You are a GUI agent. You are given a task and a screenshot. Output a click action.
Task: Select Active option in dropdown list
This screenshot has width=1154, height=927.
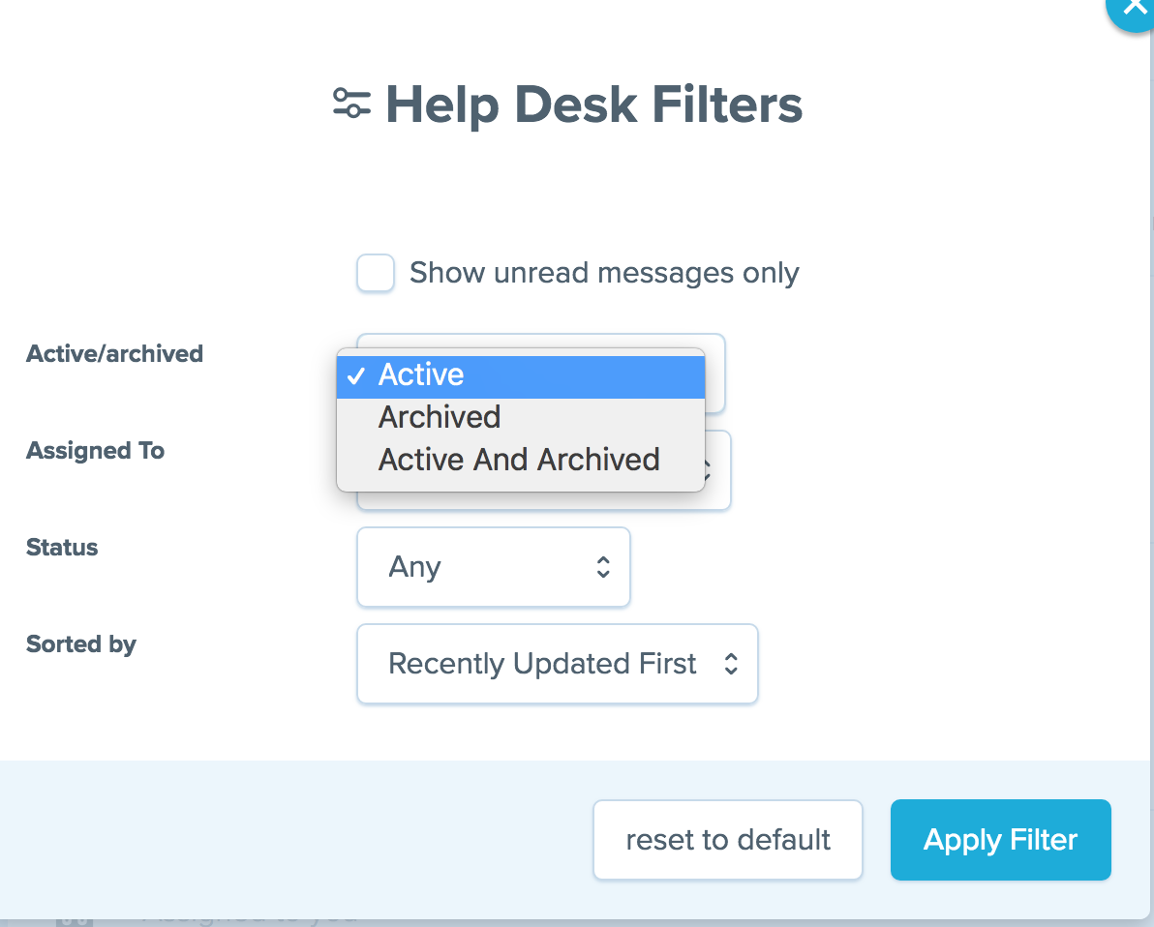(x=520, y=375)
